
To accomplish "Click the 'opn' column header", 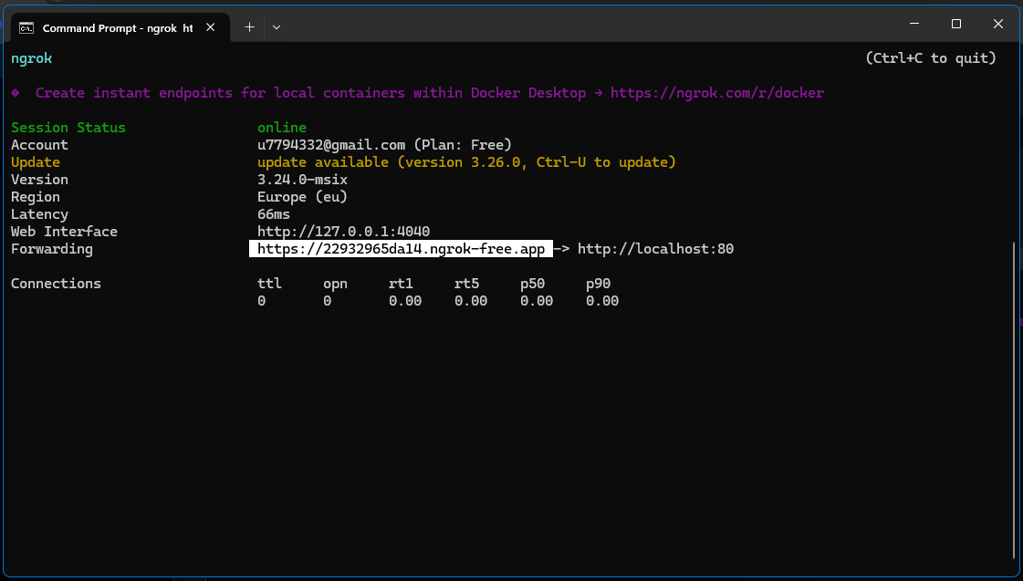I will (x=335, y=284).
